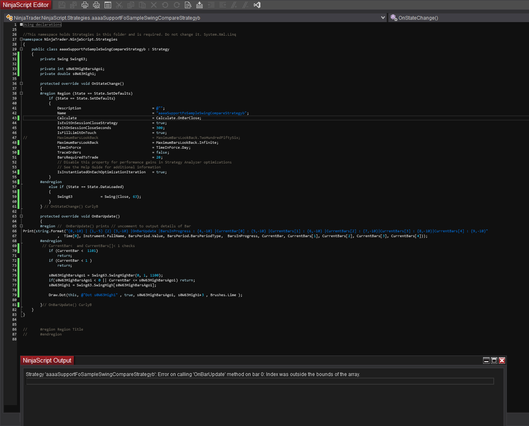
Task: Click the Redo arrow icon
Action: (177, 5)
